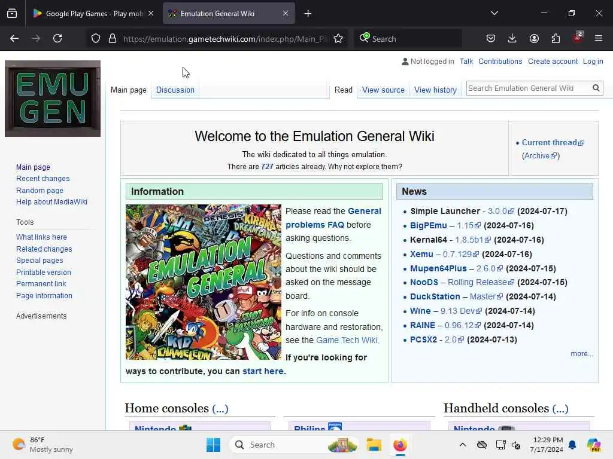Go to a Random page
Screen dimensions: 613x459
coord(40,191)
